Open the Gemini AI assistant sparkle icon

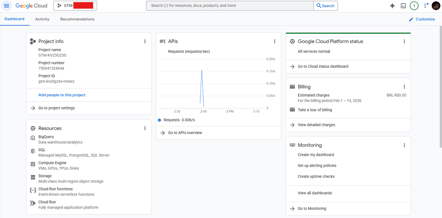(x=392, y=6)
